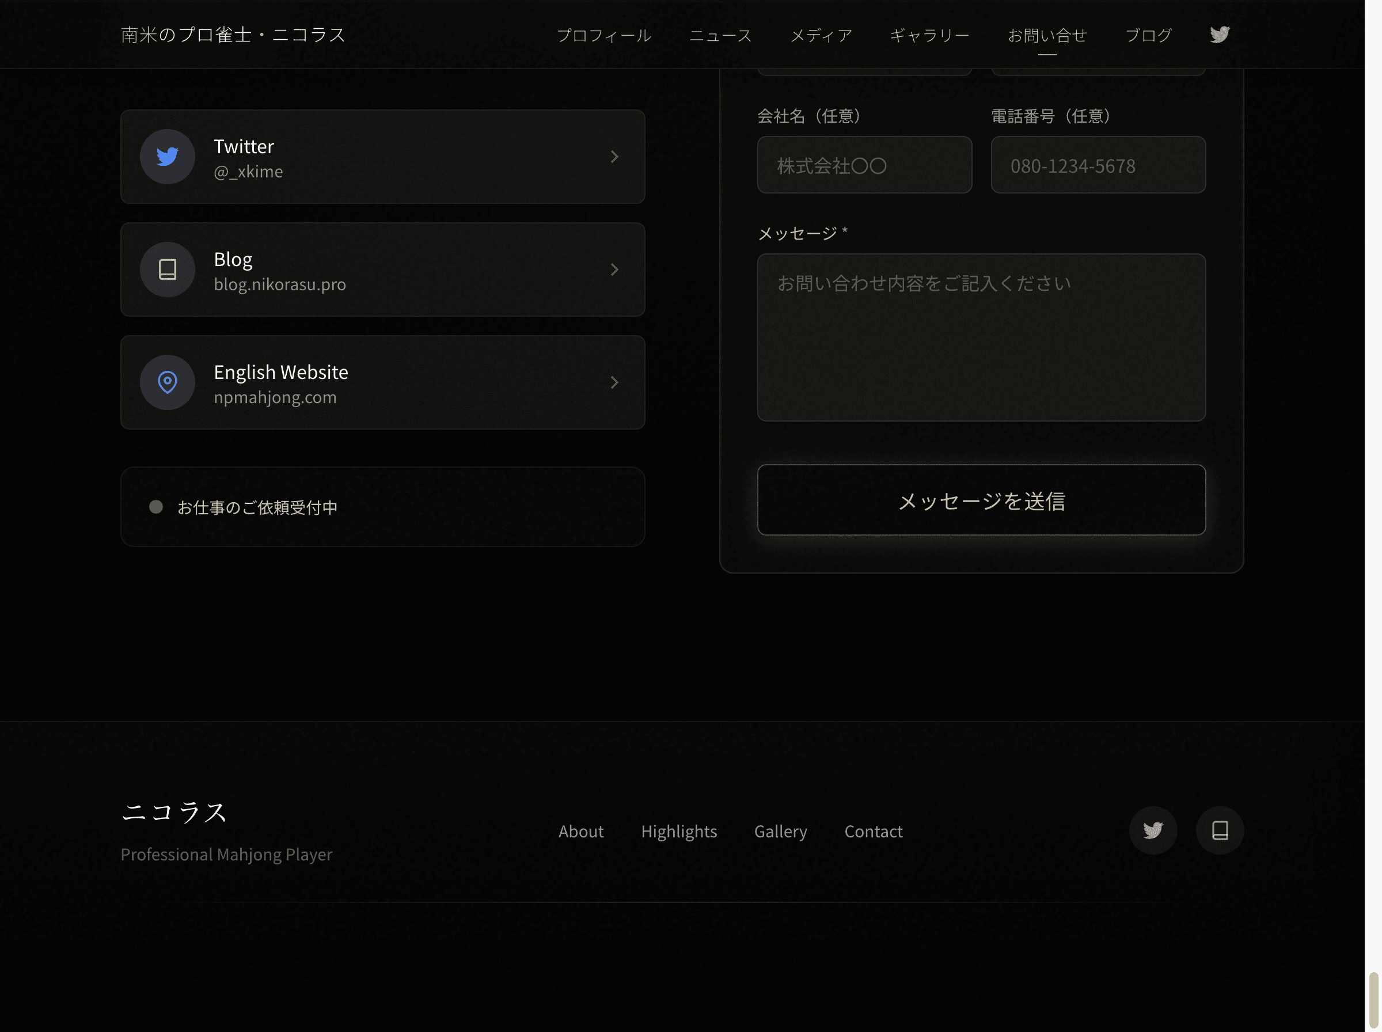The width and height of the screenshot is (1382, 1032).
Task: Open the footer Twitter circle icon
Action: [1153, 830]
